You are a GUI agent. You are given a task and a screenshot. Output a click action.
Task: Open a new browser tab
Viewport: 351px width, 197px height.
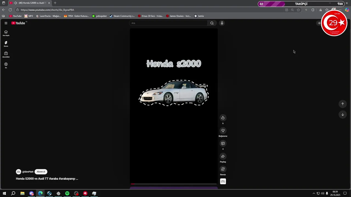coord(55,3)
